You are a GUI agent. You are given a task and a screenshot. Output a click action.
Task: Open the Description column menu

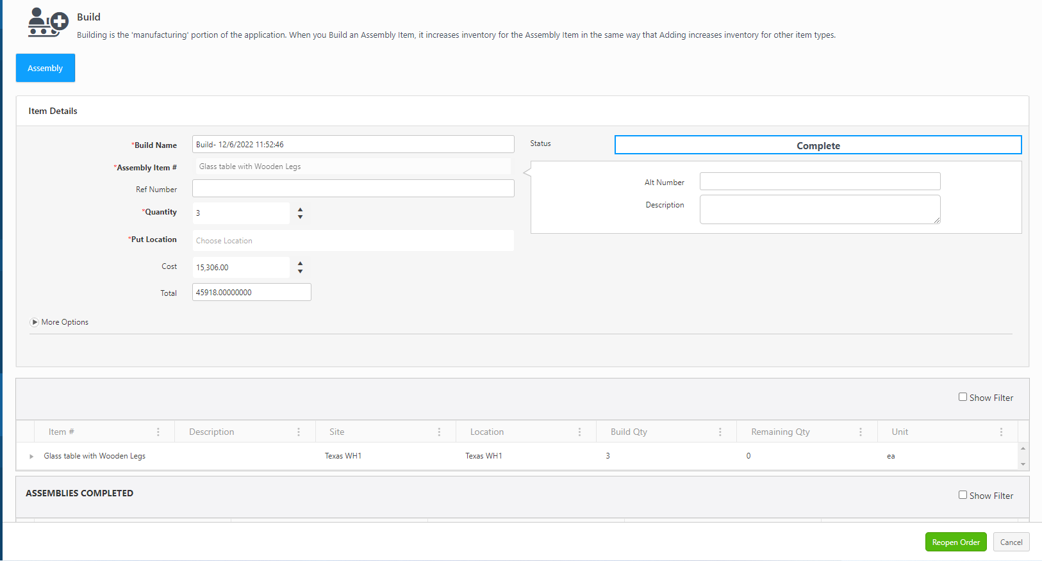point(299,432)
